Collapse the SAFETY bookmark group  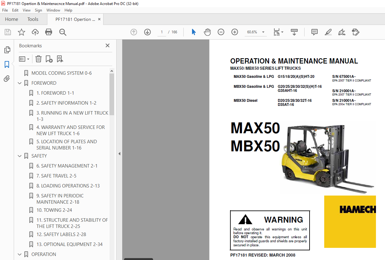click(20, 156)
